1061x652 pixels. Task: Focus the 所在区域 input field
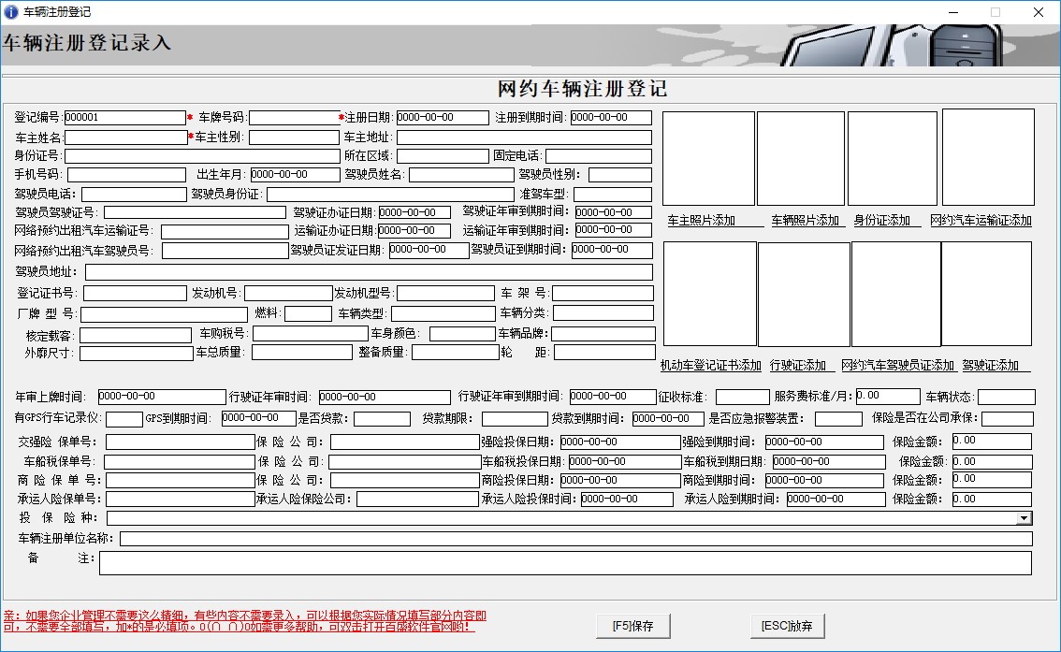click(443, 155)
